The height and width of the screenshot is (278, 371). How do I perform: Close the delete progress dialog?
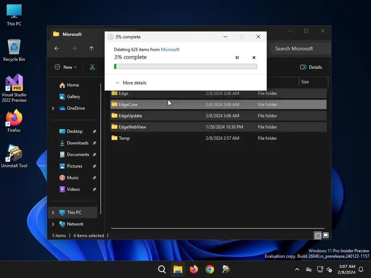click(x=258, y=37)
